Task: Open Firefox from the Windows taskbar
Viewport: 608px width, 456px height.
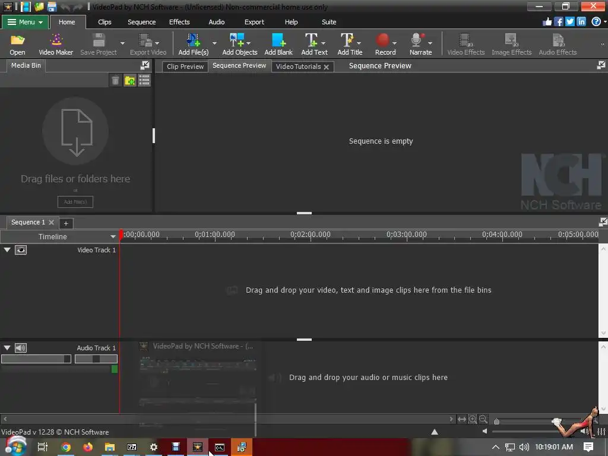Action: point(88,447)
